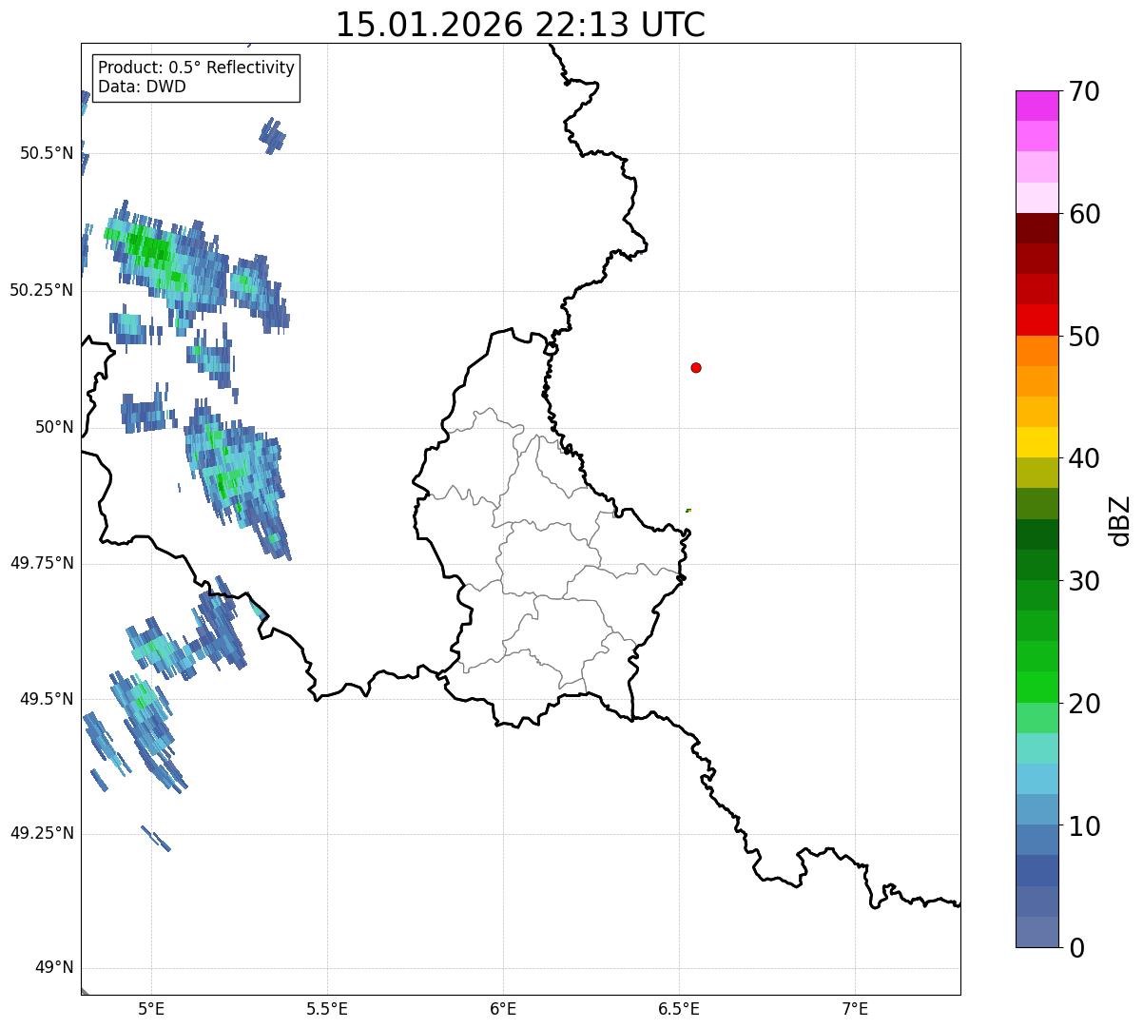The width and height of the screenshot is (1143, 1028).
Task: Click the 50.25°N latitude label
Action: 41,290
